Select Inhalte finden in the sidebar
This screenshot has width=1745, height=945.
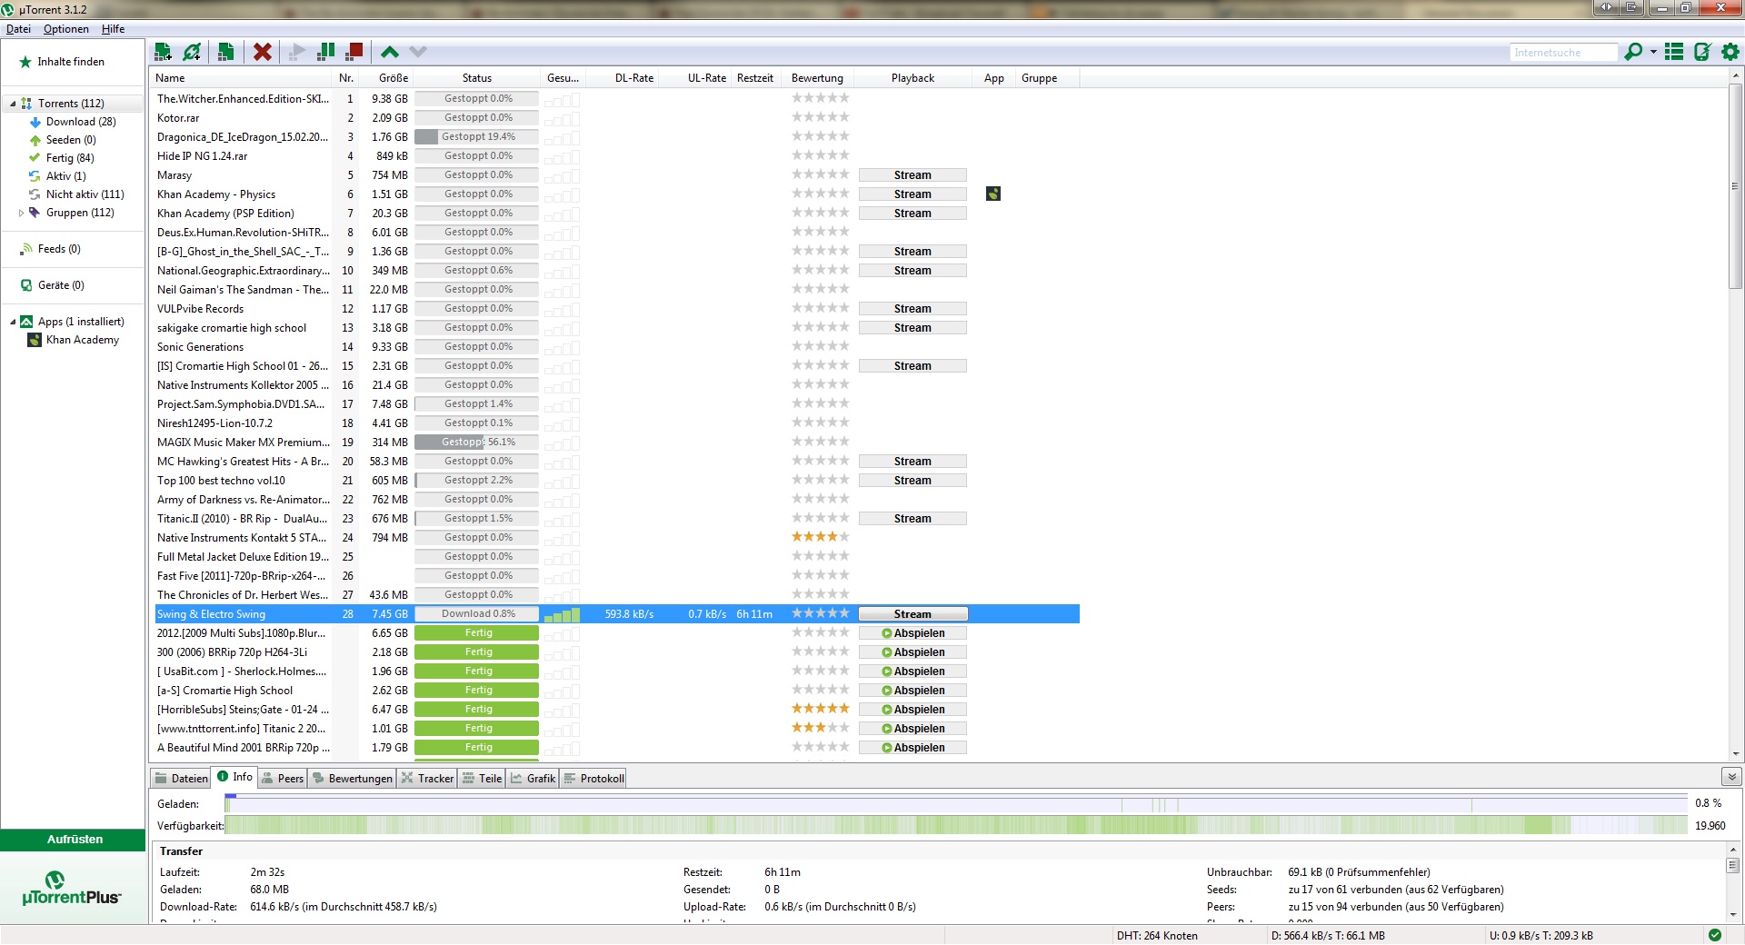click(x=71, y=62)
